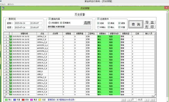The width and height of the screenshot is (169, 102).
Task: Jump to the last page with the >> button
Action: (152, 100)
